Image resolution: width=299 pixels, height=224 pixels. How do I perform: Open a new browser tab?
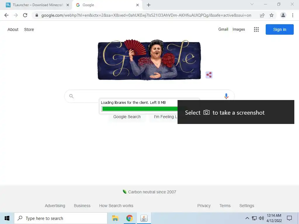coord(149,5)
